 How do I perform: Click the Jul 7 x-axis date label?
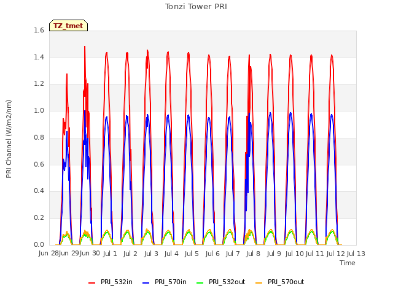[233, 254]
